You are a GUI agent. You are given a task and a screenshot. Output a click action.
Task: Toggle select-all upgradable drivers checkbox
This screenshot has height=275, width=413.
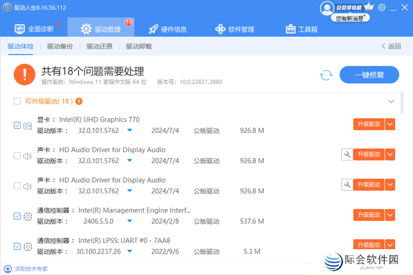[x=17, y=101]
